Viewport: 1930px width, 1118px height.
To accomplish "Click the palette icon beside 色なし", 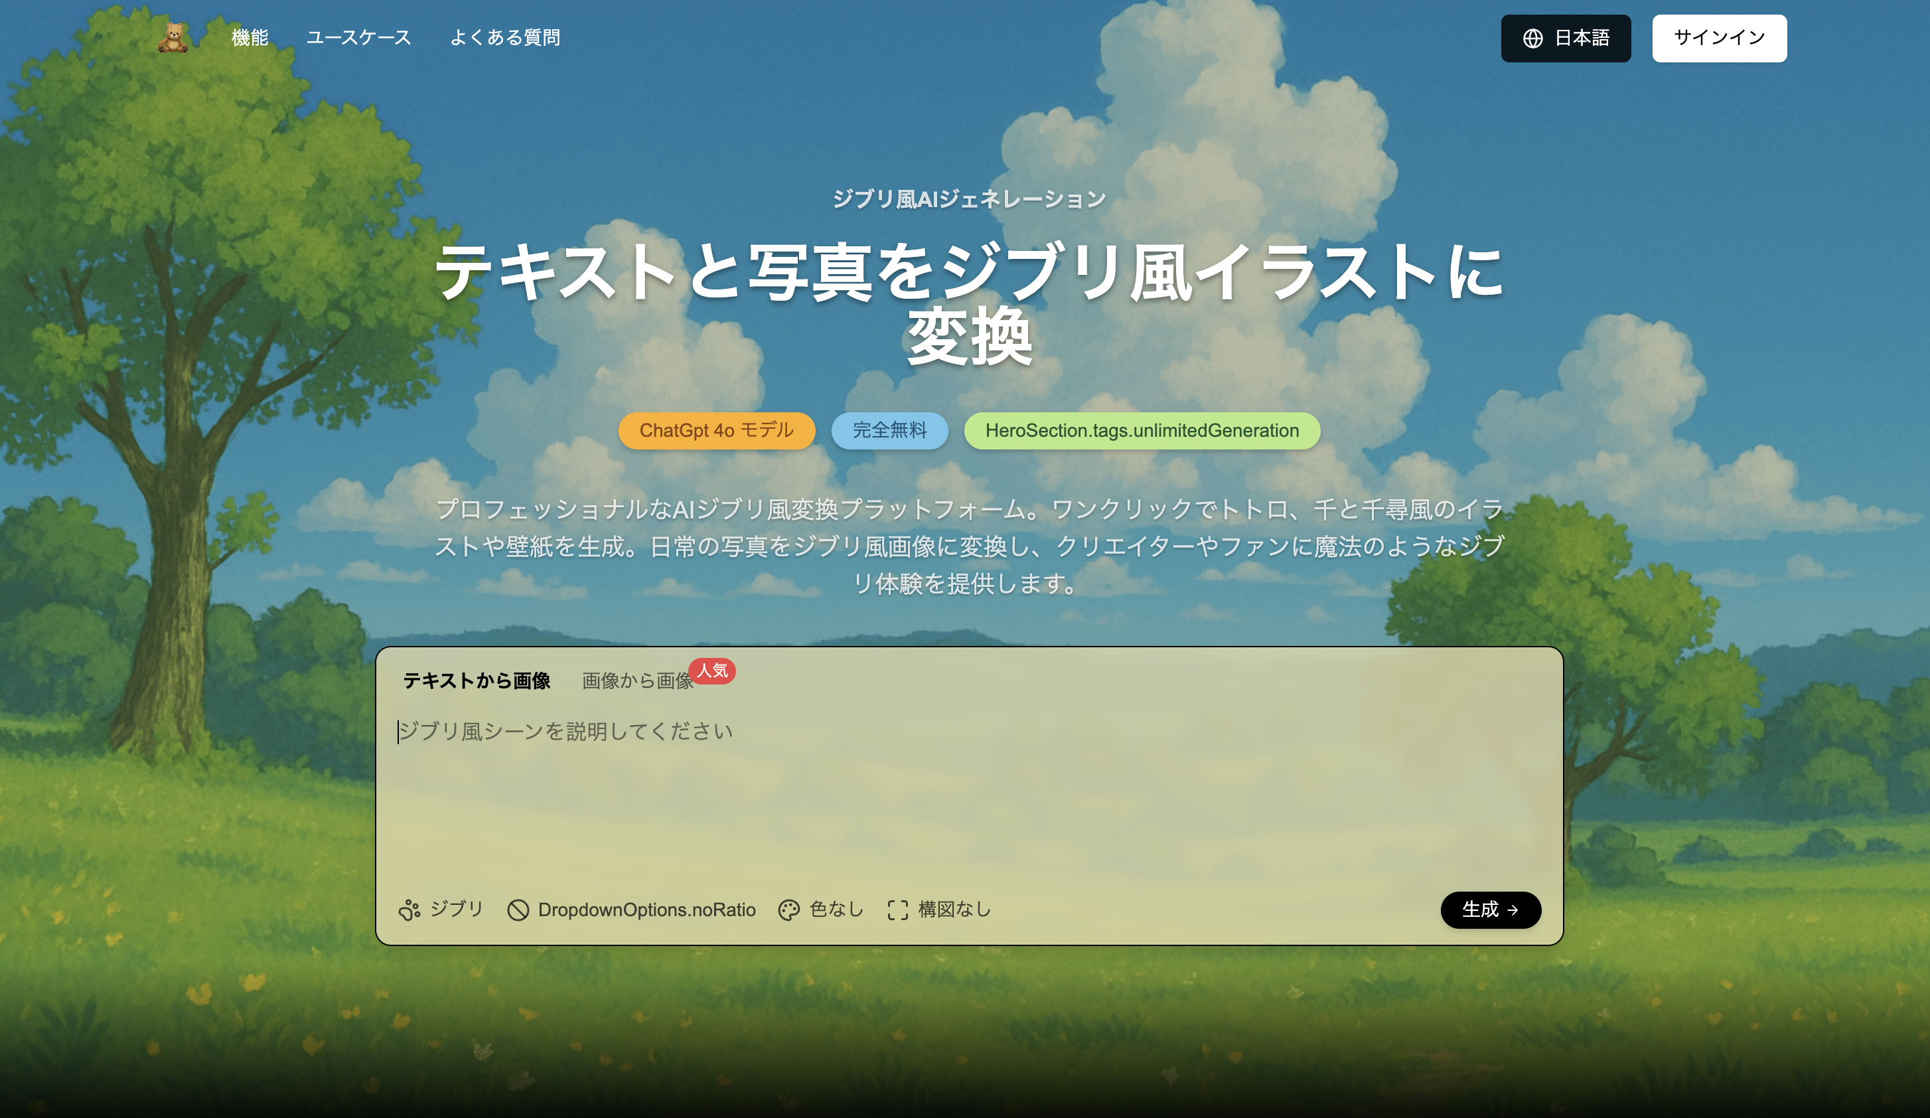I will tap(788, 910).
